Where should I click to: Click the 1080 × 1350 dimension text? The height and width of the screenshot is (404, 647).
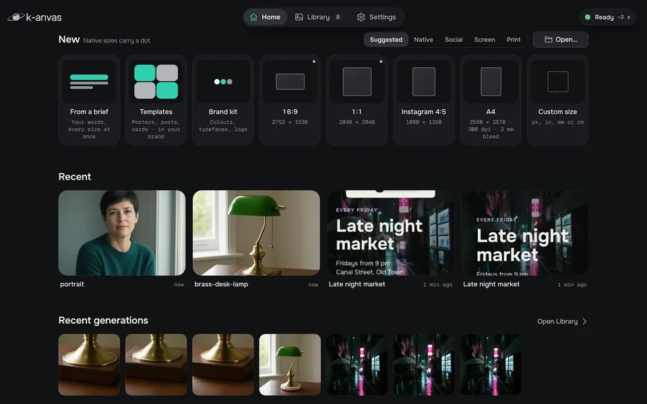(424, 123)
